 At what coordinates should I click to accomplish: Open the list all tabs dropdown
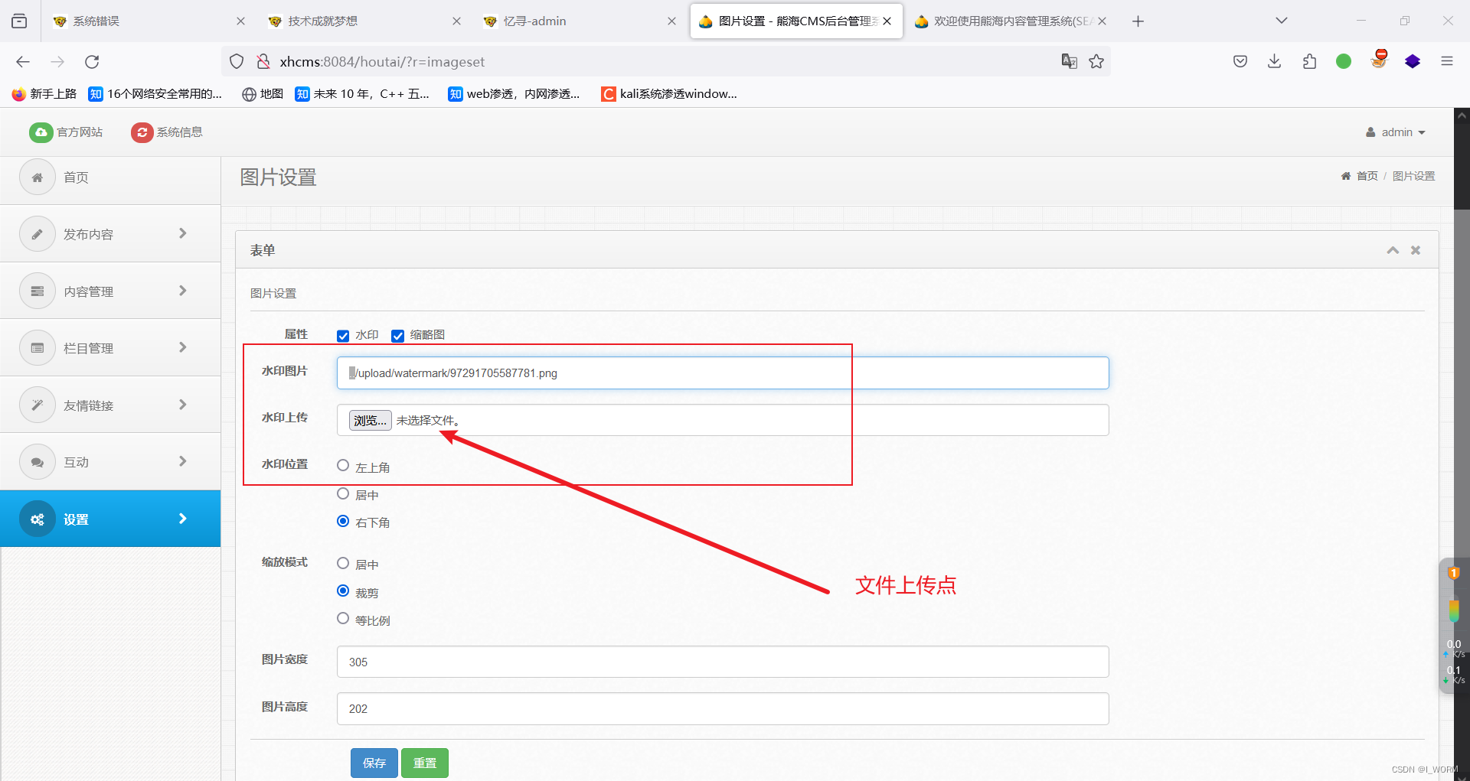point(1282,21)
